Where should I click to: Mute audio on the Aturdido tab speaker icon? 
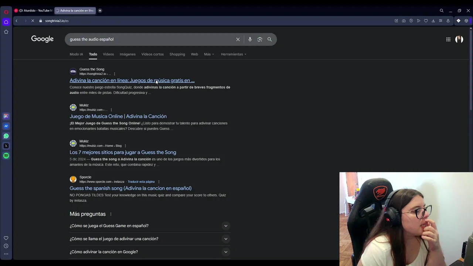[x=21, y=10]
